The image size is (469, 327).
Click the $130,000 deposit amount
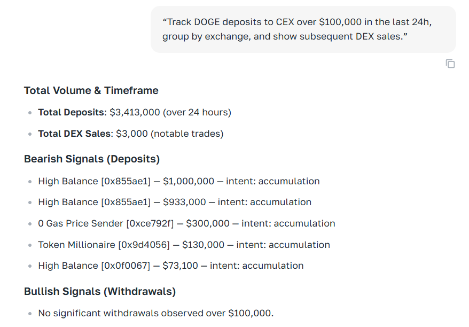click(x=203, y=245)
